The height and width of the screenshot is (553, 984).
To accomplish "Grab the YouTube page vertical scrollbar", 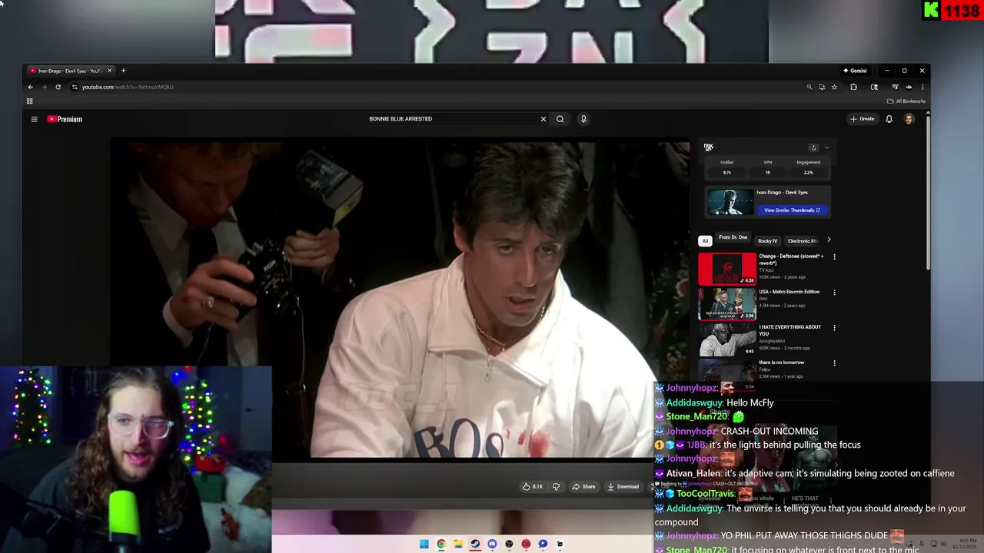I will point(928,192).
